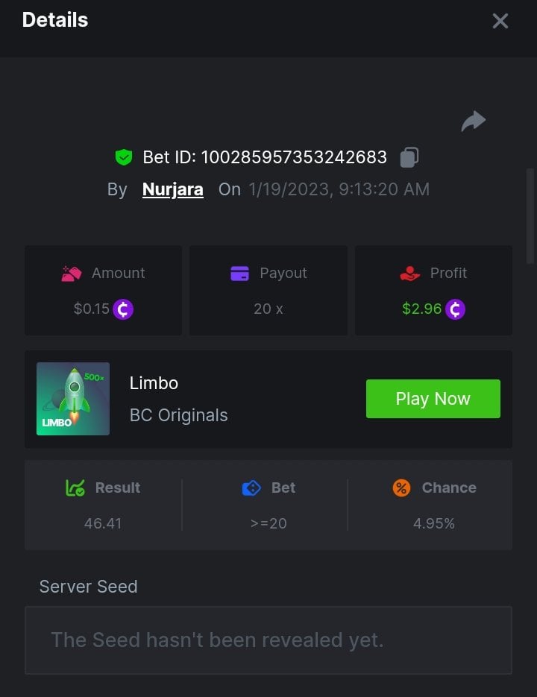
Task: Click the green verified shield icon
Action: pos(123,157)
